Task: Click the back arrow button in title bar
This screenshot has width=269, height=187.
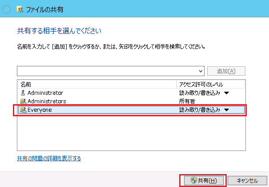Action: click(x=7, y=9)
